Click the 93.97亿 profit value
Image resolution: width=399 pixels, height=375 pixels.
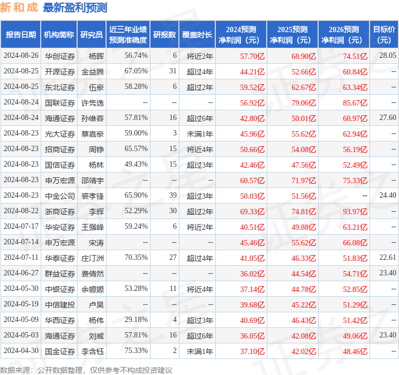355,212
